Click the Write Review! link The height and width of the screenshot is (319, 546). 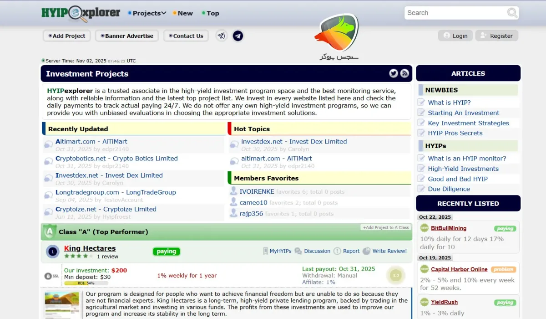389,251
